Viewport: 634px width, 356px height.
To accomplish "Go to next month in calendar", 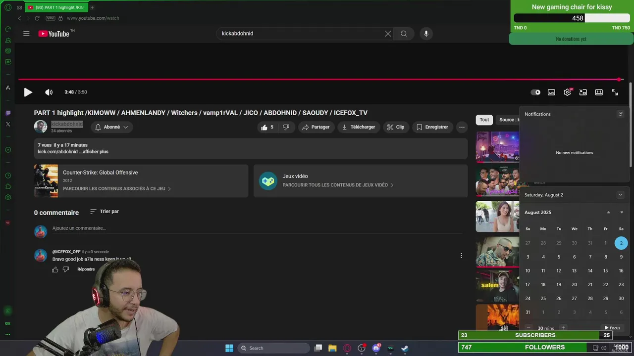I will click(622, 212).
